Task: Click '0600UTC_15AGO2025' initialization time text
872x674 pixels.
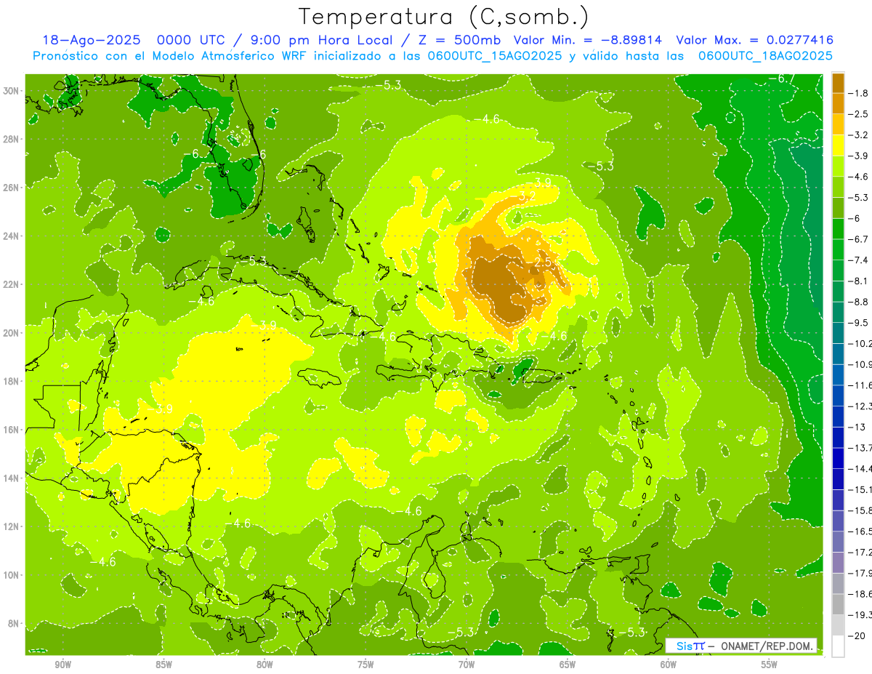Action: point(493,55)
